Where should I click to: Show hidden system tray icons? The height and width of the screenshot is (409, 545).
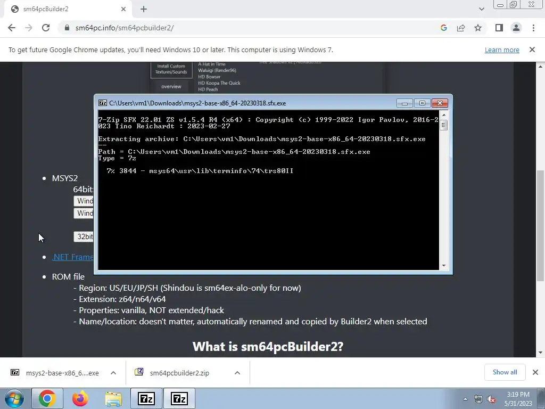point(465,399)
